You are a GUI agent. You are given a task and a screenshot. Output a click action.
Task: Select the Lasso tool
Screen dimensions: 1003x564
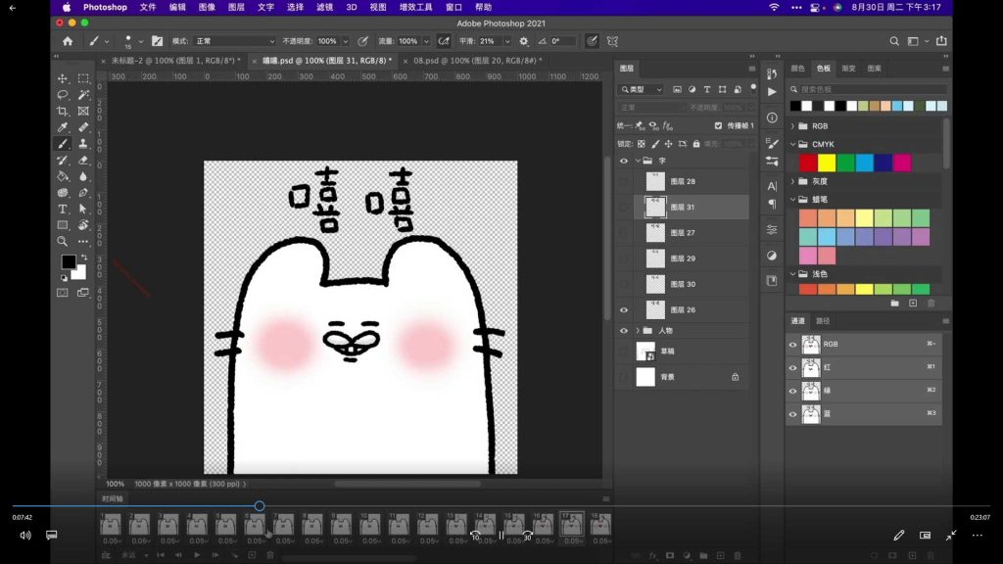pos(63,95)
